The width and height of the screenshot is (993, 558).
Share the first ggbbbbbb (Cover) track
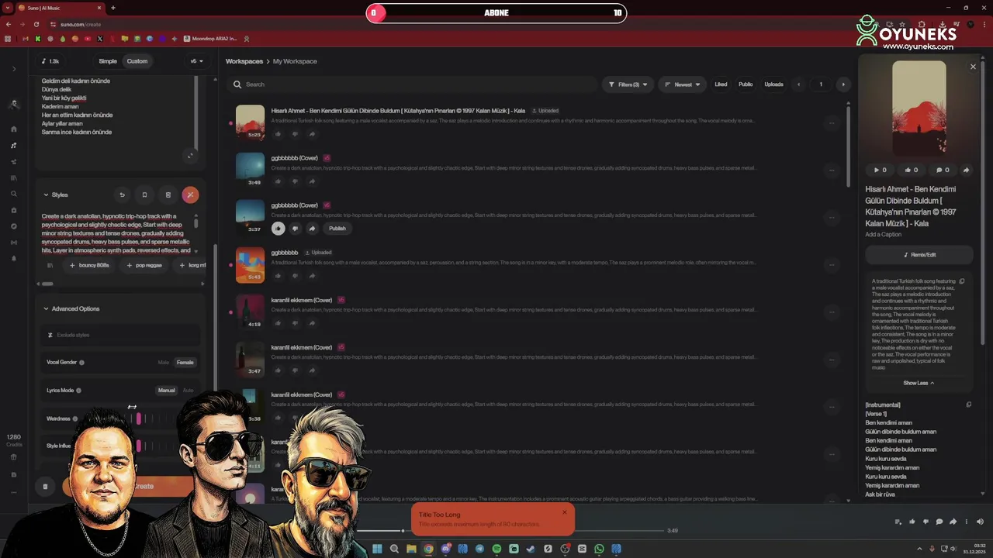(x=312, y=181)
